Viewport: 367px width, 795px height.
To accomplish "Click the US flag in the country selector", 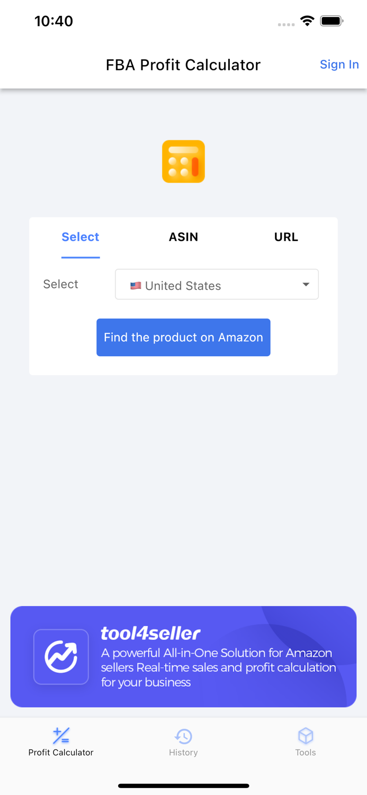I will pyautogui.click(x=136, y=285).
